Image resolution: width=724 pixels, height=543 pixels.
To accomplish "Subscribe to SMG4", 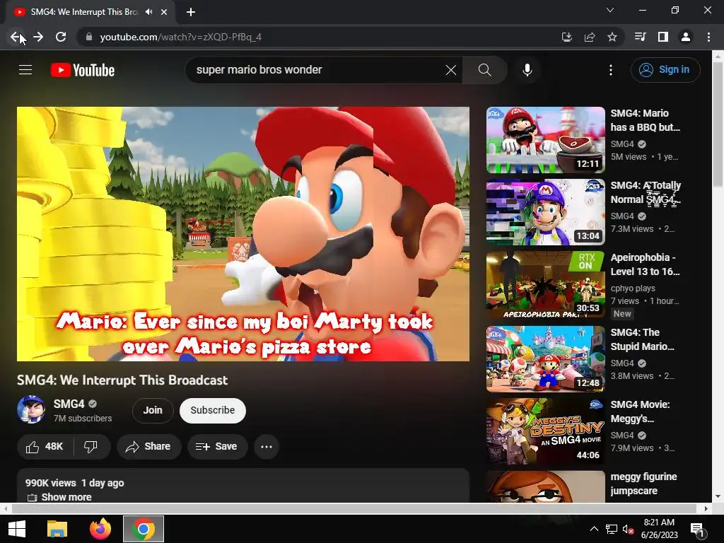I will coord(212,410).
